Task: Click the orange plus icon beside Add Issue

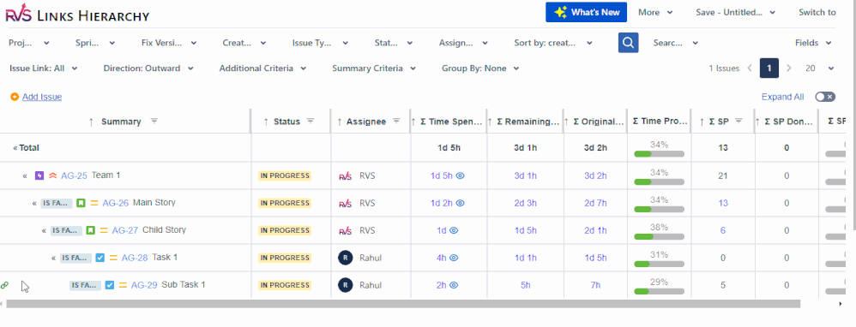Action: click(15, 97)
